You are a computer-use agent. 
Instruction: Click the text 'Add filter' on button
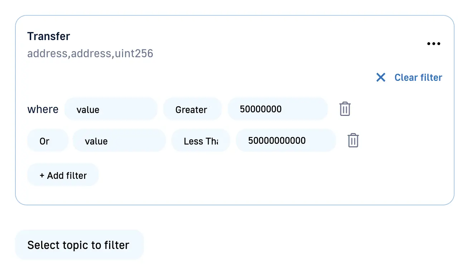tap(67, 176)
